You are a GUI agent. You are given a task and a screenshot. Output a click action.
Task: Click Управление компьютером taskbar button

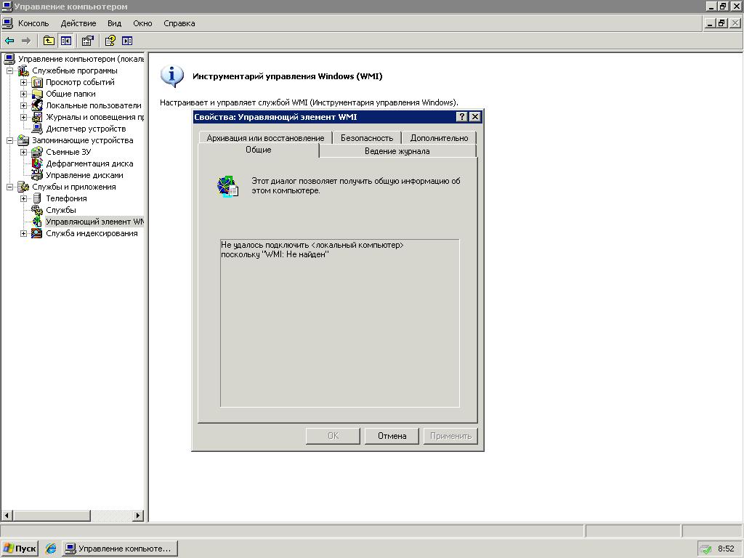point(120,549)
